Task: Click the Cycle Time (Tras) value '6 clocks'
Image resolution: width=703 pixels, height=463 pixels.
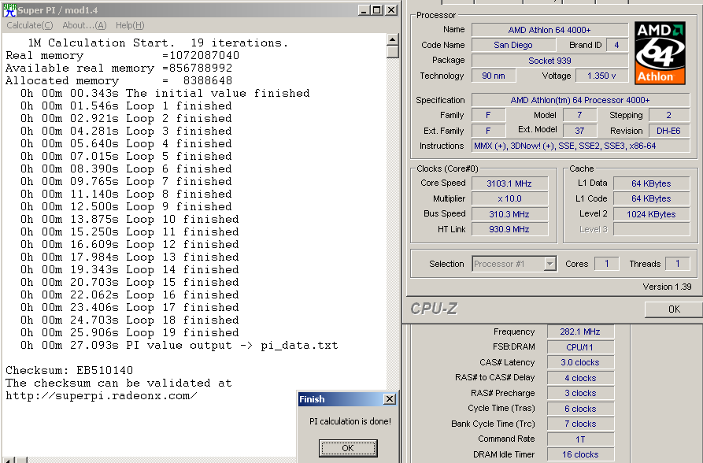Action: [x=580, y=409]
